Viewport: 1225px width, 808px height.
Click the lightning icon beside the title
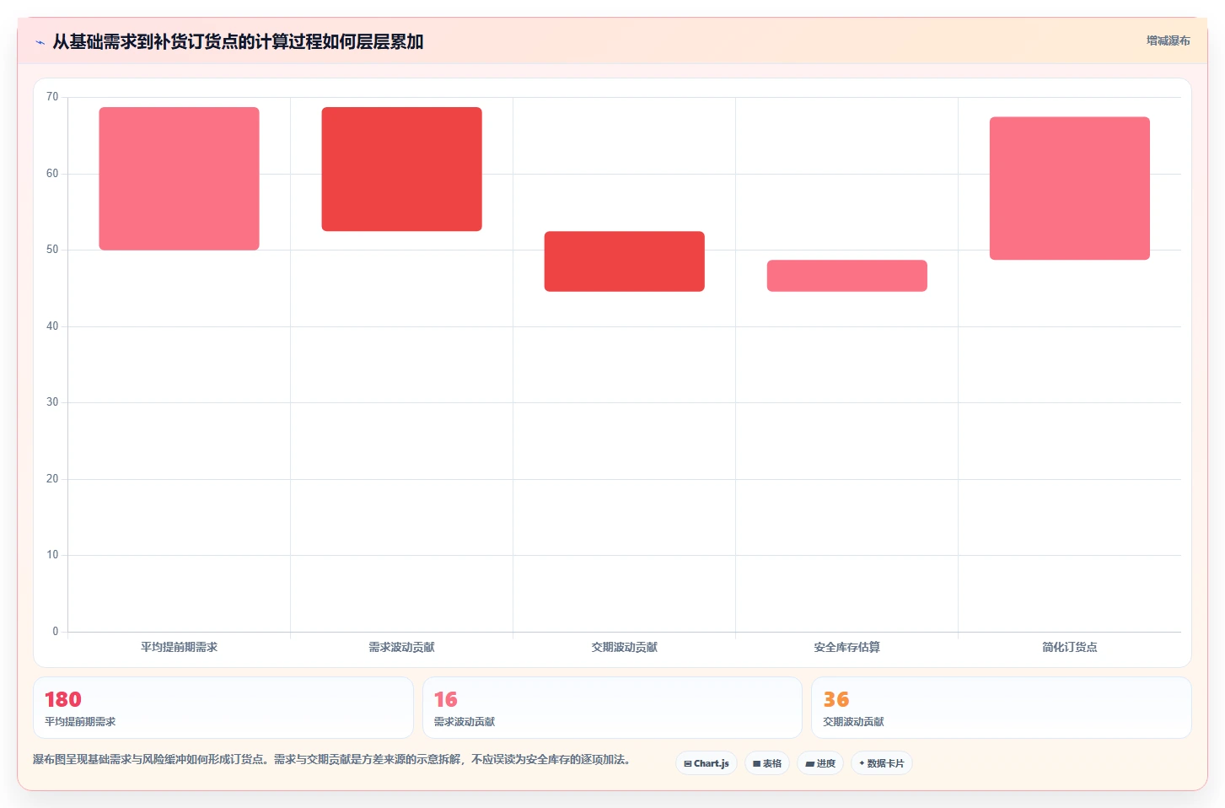click(x=40, y=42)
